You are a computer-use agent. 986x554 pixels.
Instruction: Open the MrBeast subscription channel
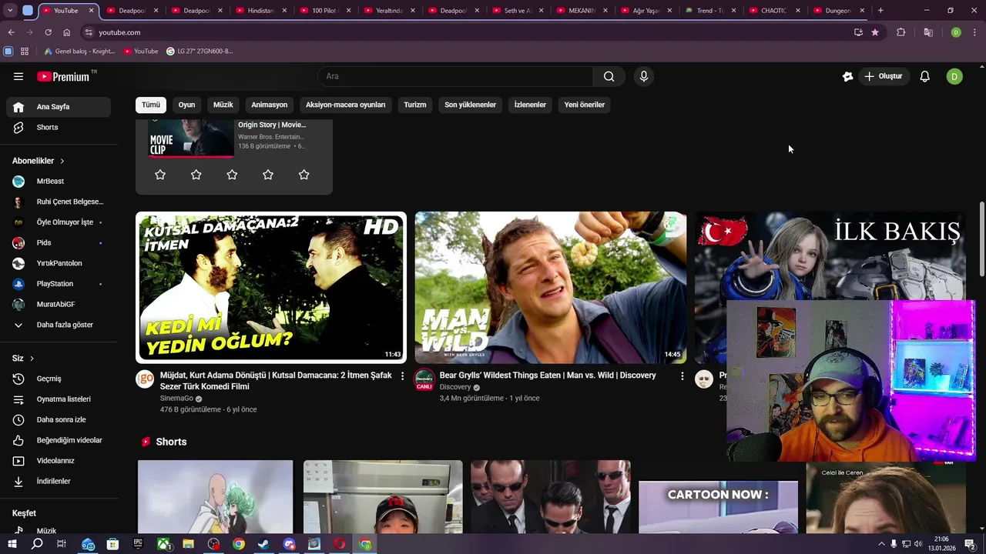59,181
